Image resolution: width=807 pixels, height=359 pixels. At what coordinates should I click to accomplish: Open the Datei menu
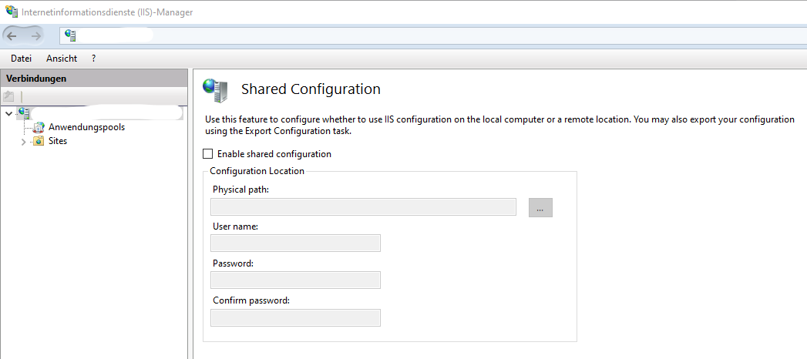tap(22, 59)
